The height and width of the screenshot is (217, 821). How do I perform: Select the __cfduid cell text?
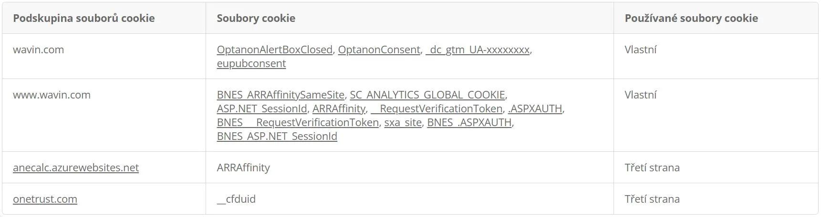pos(236,199)
